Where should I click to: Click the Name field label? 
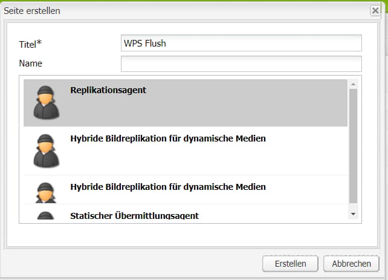coord(31,63)
